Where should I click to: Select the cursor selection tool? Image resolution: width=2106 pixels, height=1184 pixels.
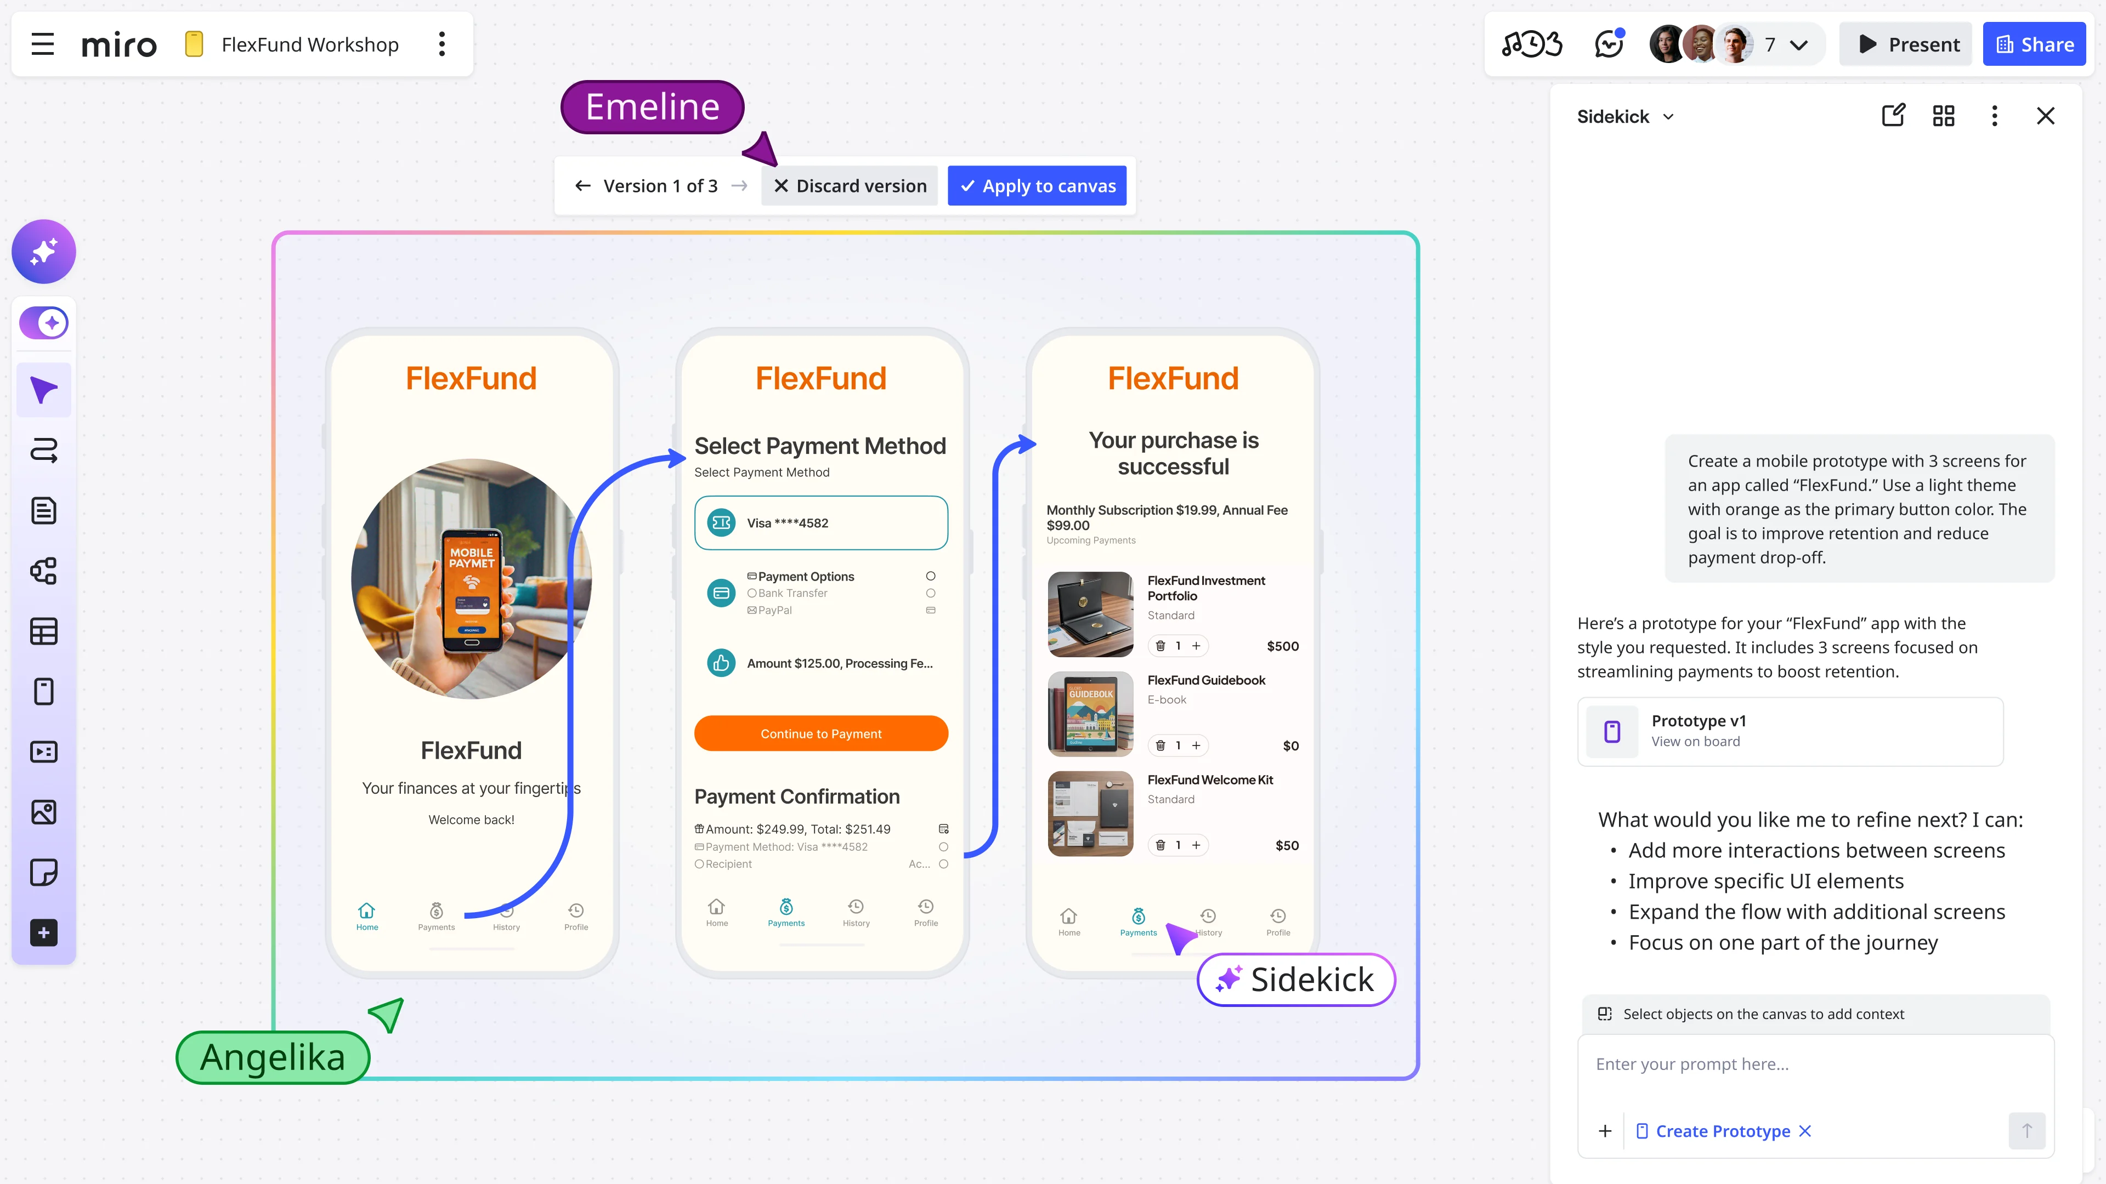coord(43,390)
